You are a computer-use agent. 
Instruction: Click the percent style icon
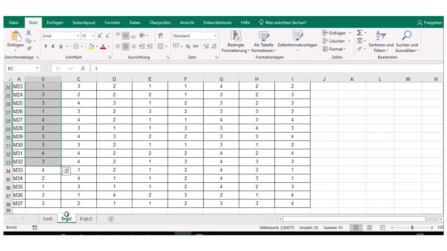pos(188,46)
